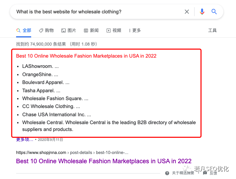Screen dimensions: 236x179
Task: Click the results count text 74,900,000
Action: point(41,44)
